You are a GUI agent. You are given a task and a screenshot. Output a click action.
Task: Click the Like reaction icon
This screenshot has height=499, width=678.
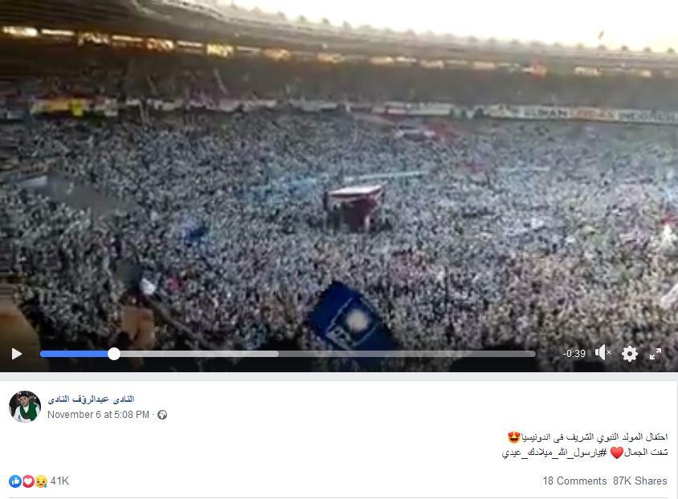15,481
